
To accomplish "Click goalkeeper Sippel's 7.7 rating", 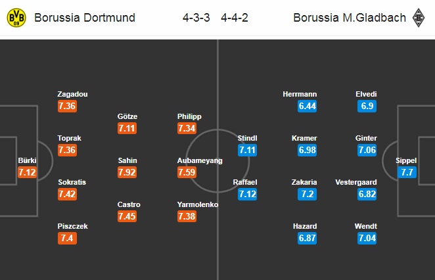I will pyautogui.click(x=406, y=172).
